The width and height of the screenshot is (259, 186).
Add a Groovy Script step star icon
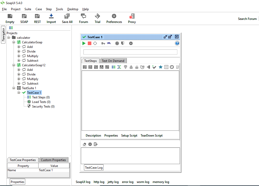(x=161, y=67)
